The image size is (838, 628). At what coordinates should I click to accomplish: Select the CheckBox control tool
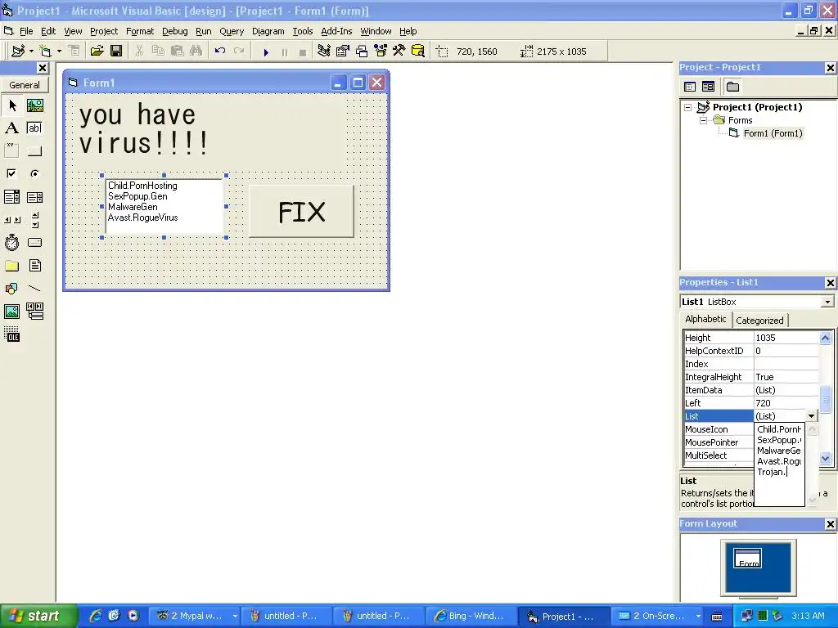[11, 173]
